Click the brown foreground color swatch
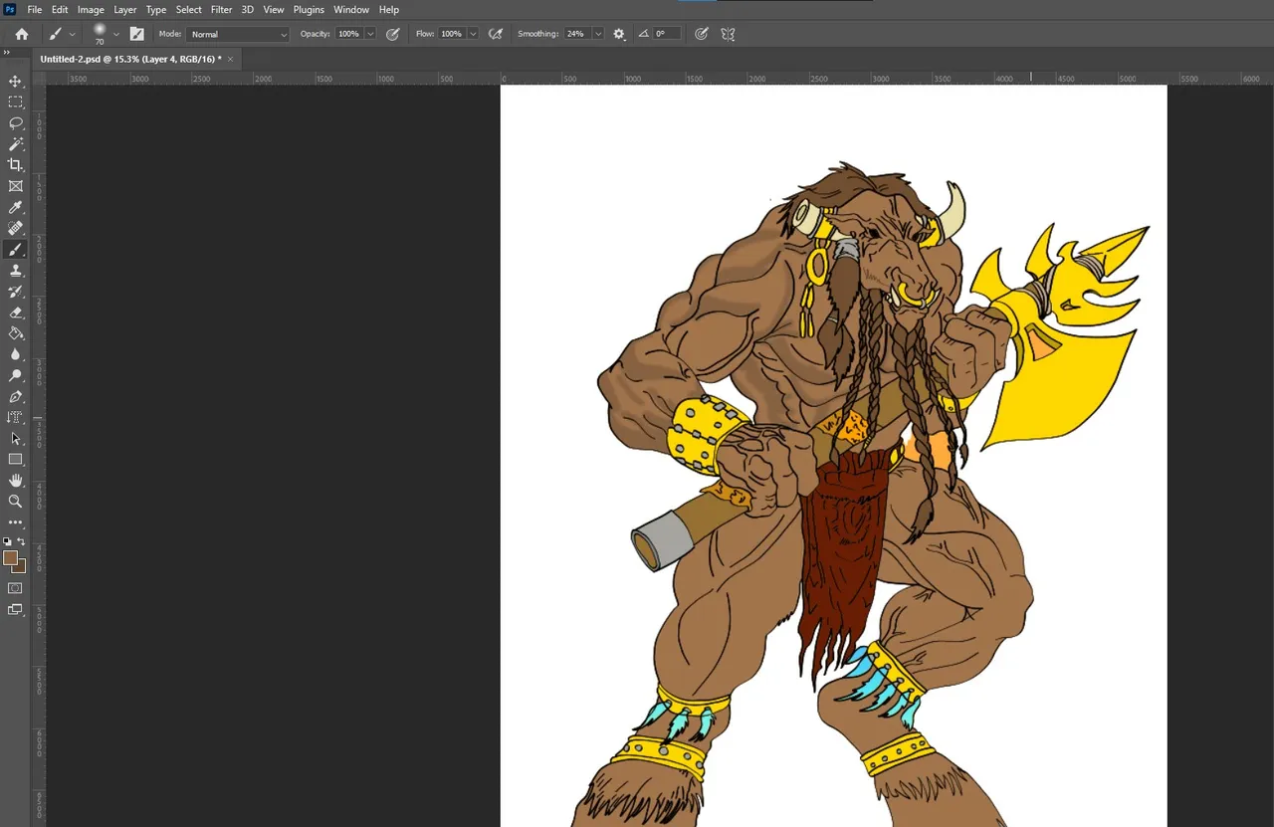 [x=10, y=557]
